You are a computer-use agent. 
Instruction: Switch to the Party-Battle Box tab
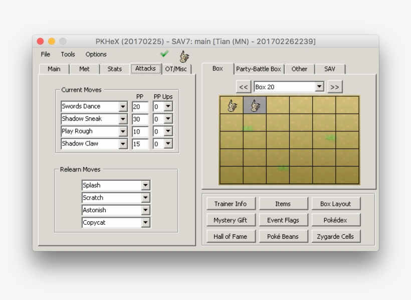click(259, 69)
